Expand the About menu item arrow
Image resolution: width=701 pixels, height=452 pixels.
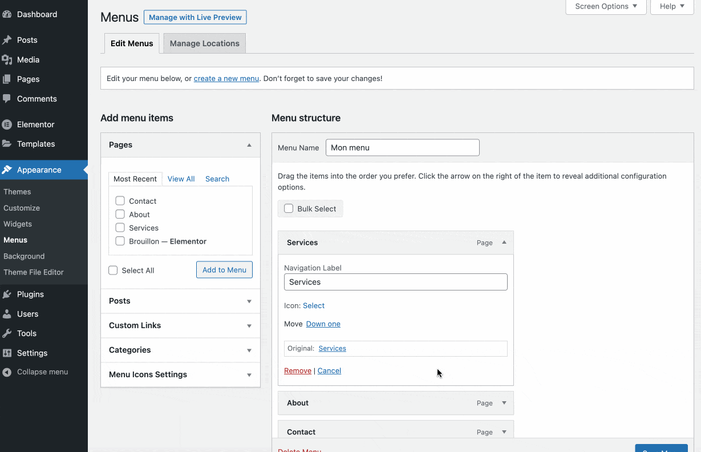coord(504,403)
